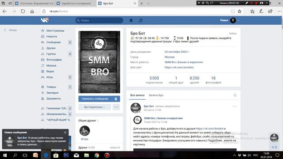The image size is (283, 159).
Task: Open Документы in the sidebar
Action: [x=54, y=98]
